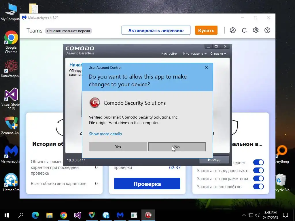Expand the Инструменты menu in Comodo
Image resolution: width=295 pixels, height=221 pixels.
[x=195, y=54]
